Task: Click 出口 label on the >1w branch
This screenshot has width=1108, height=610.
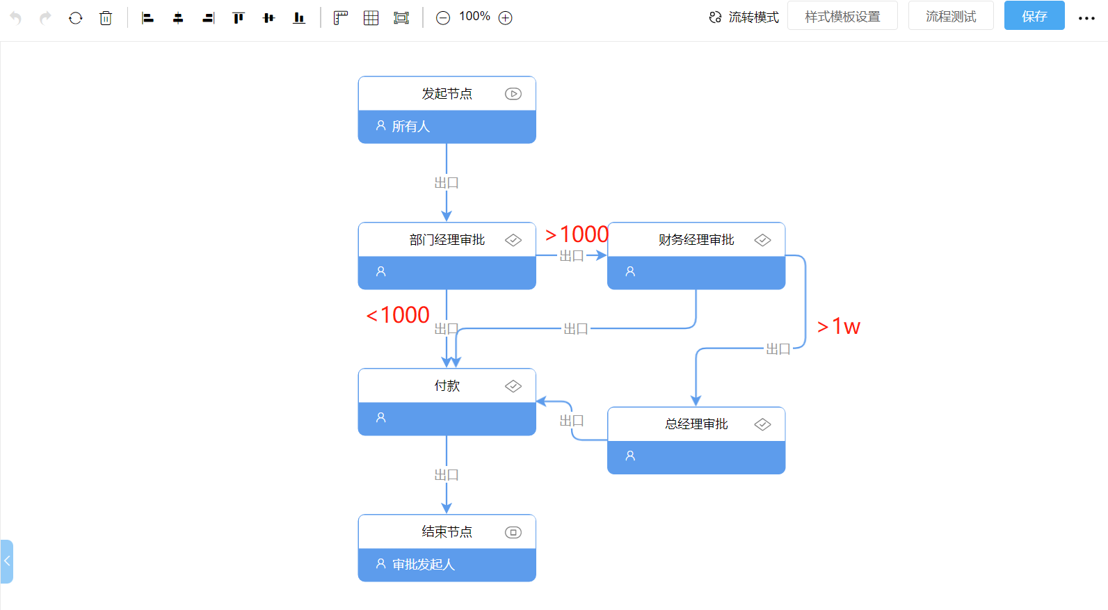Action: click(x=778, y=349)
